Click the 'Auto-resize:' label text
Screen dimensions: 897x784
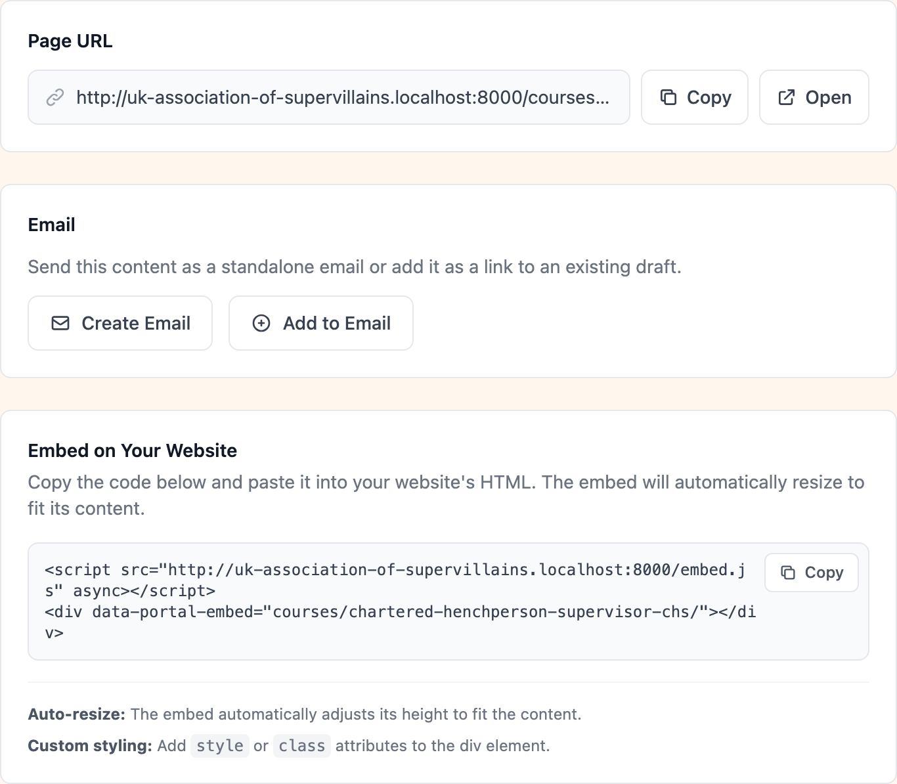[77, 714]
